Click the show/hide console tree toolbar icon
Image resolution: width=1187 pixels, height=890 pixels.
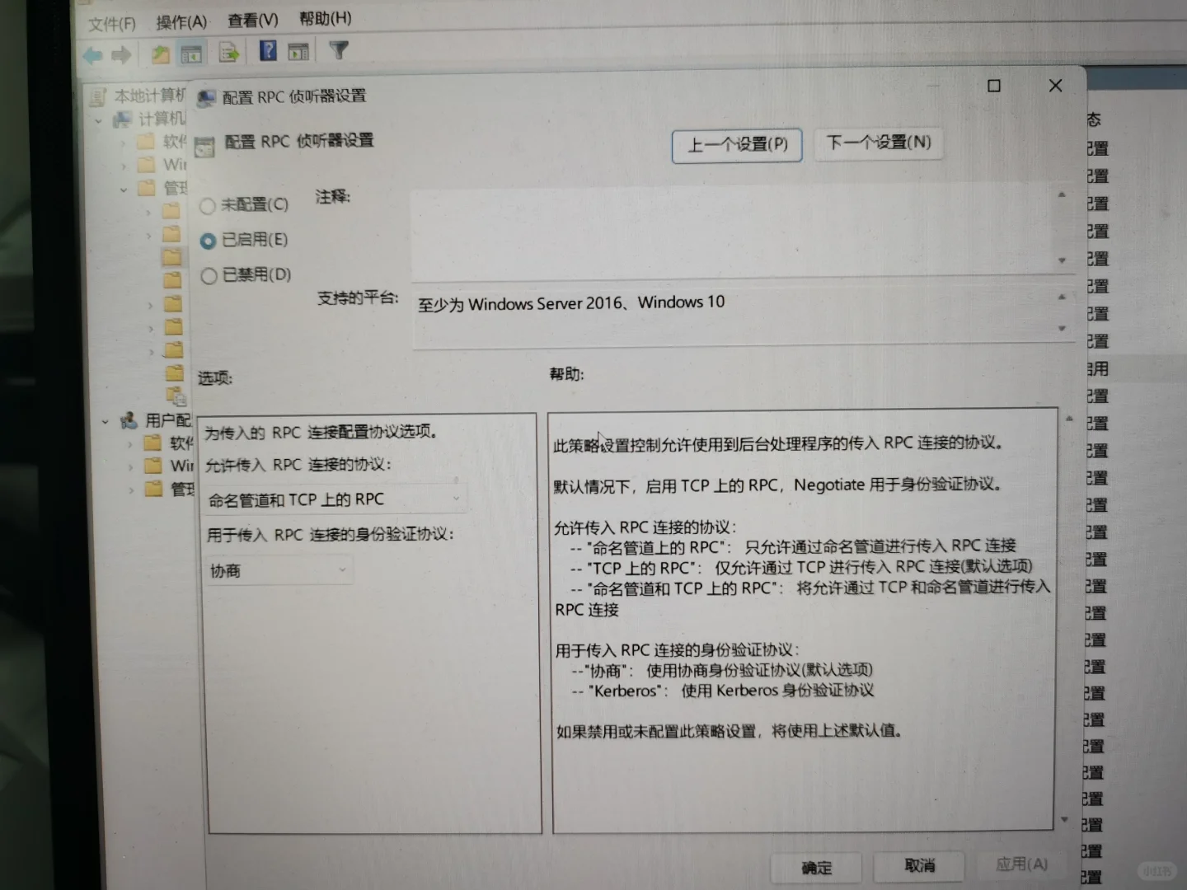click(x=190, y=52)
